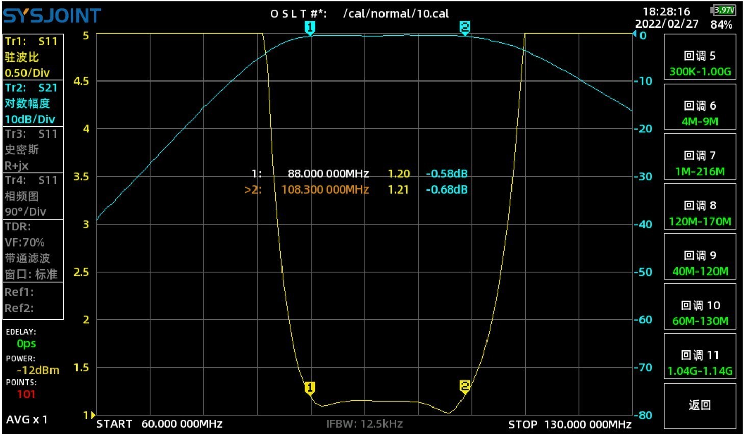Edit STOP frequency 130.000 000MHz
743x434 pixels.
tap(588, 424)
